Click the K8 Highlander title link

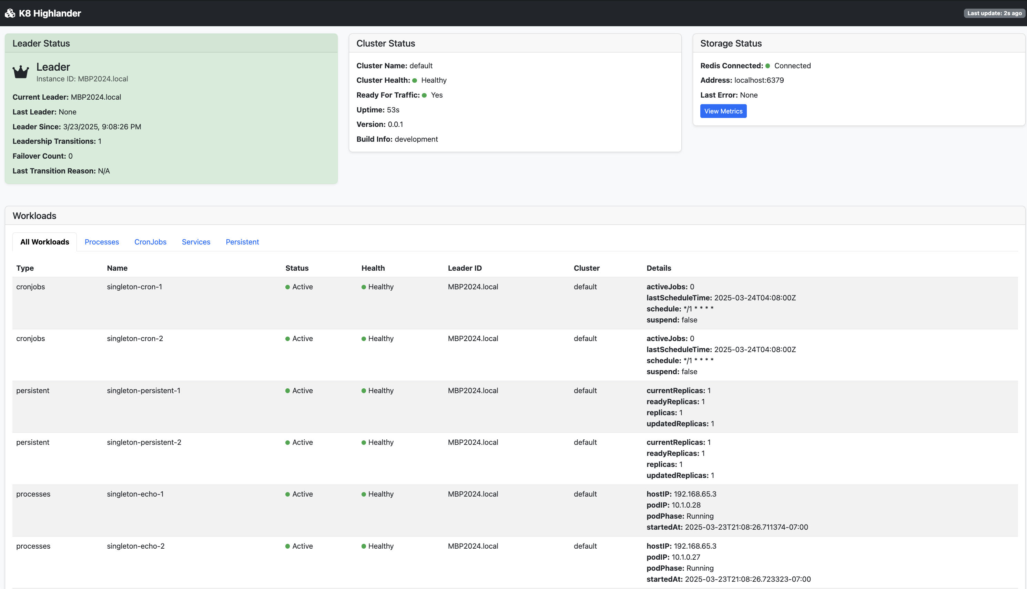50,13
